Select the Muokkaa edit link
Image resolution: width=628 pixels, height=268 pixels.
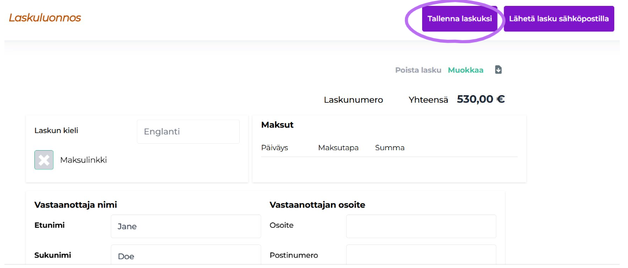point(465,70)
